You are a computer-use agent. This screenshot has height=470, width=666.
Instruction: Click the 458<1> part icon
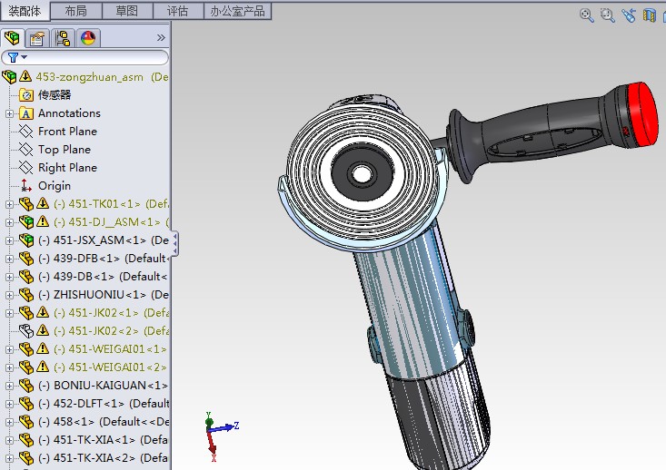[26, 422]
